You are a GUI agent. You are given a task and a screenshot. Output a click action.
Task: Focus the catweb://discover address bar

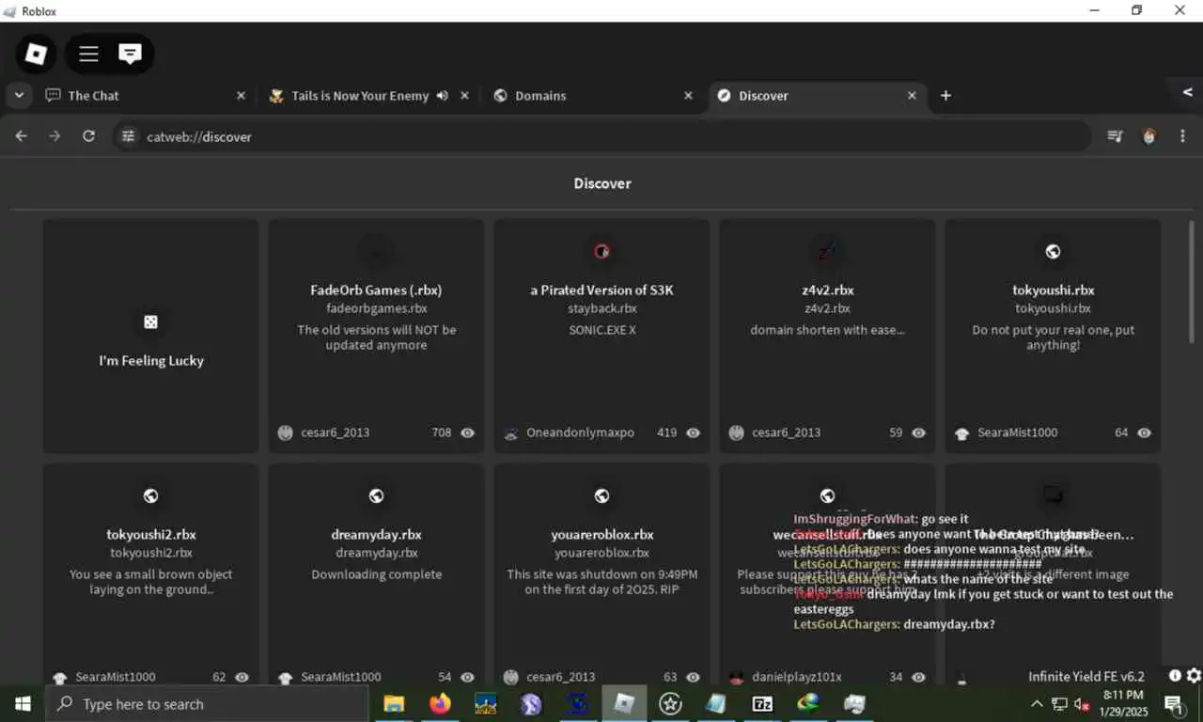click(x=601, y=136)
